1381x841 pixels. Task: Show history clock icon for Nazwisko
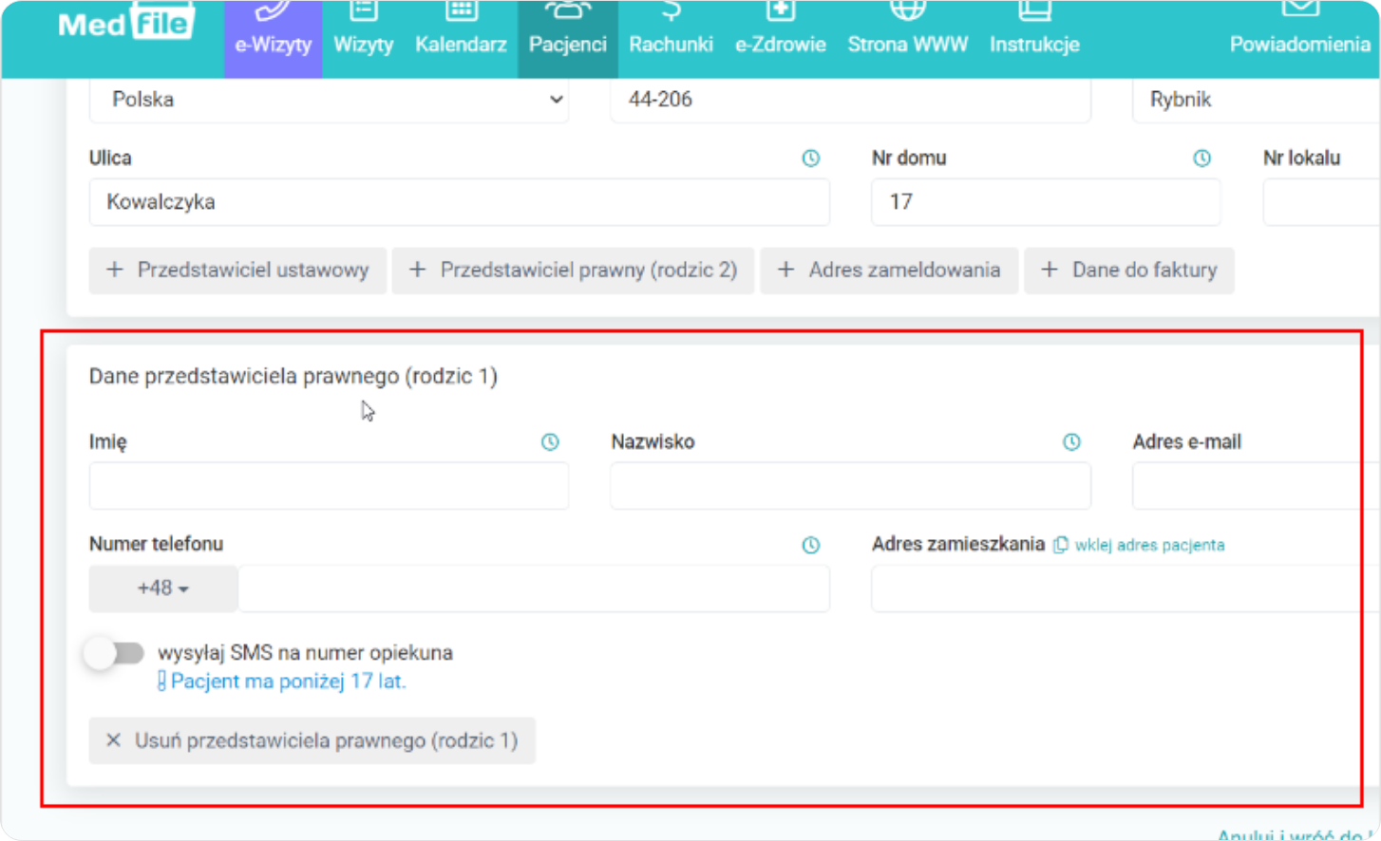(x=1071, y=442)
